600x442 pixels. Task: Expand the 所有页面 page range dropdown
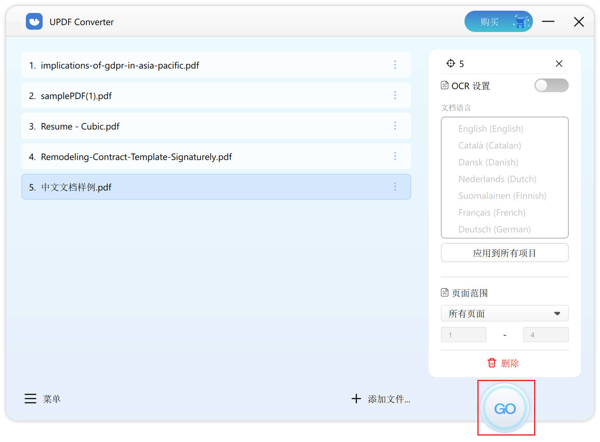point(504,313)
